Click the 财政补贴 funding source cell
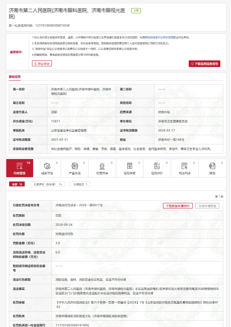This screenshot has height=327, width=231. tap(164, 112)
